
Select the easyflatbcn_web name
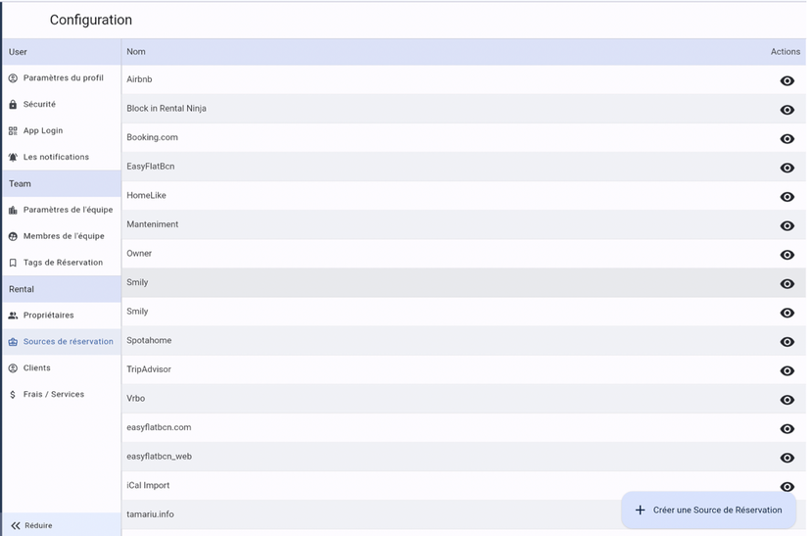point(160,457)
